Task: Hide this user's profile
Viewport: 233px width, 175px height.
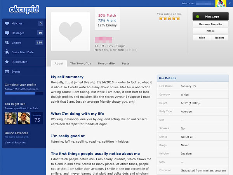Action: click(x=202, y=38)
